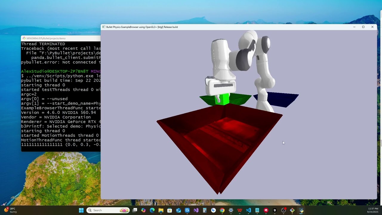The width and height of the screenshot is (382, 215).
Task: Open Task View from the taskbar
Action: point(135,210)
